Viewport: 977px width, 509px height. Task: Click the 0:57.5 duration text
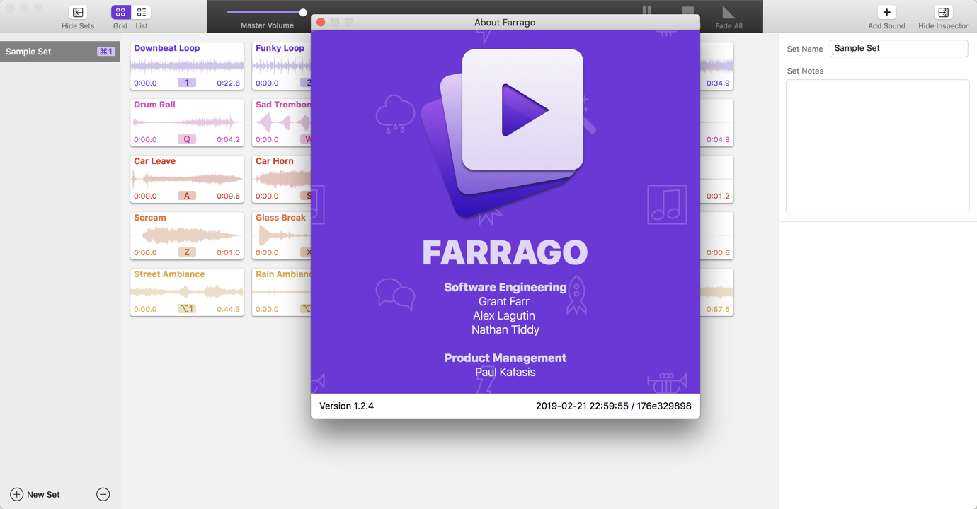pos(718,309)
